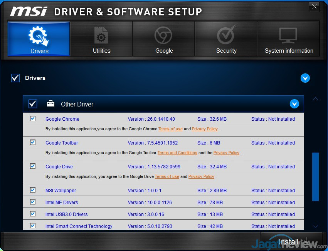
Task: Close the setup window with X
Action: tap(315, 6)
